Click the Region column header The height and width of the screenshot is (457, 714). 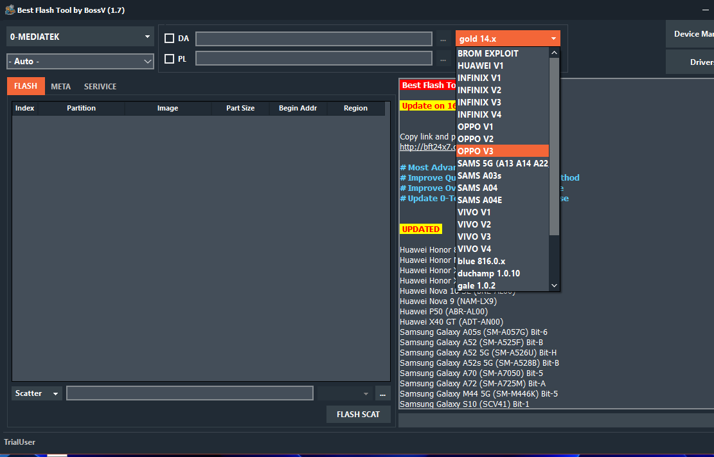pos(355,108)
